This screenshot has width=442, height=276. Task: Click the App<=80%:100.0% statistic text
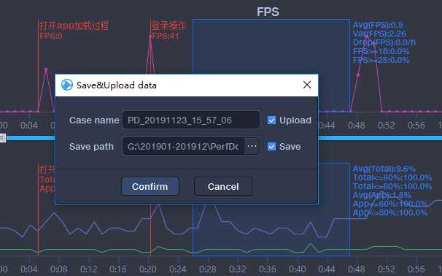coord(390,212)
